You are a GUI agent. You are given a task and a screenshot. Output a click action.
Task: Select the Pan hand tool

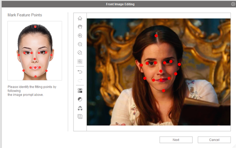pyautogui.click(x=80, y=27)
